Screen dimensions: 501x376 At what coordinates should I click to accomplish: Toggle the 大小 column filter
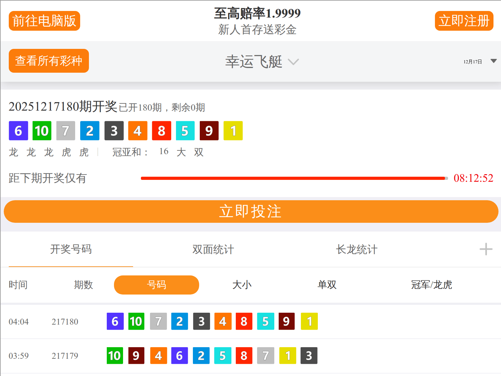coord(241,285)
